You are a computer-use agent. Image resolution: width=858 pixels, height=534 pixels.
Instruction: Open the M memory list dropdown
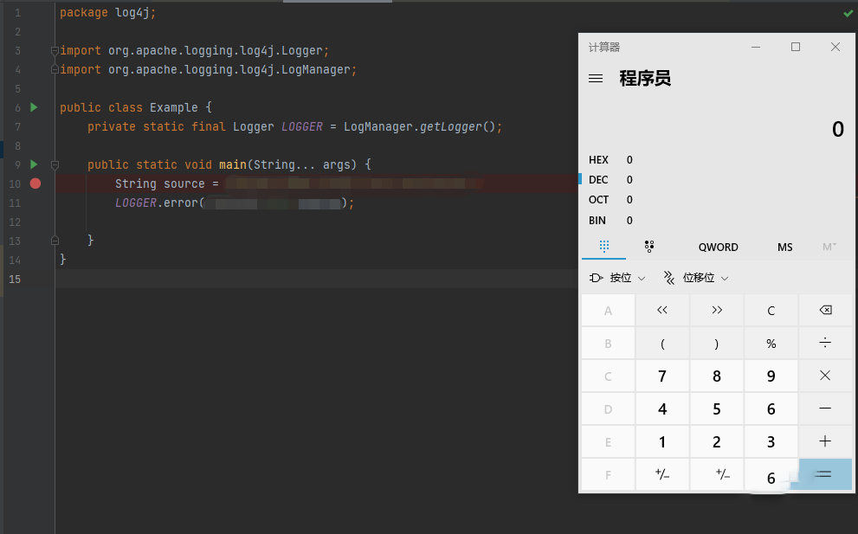pyautogui.click(x=829, y=248)
